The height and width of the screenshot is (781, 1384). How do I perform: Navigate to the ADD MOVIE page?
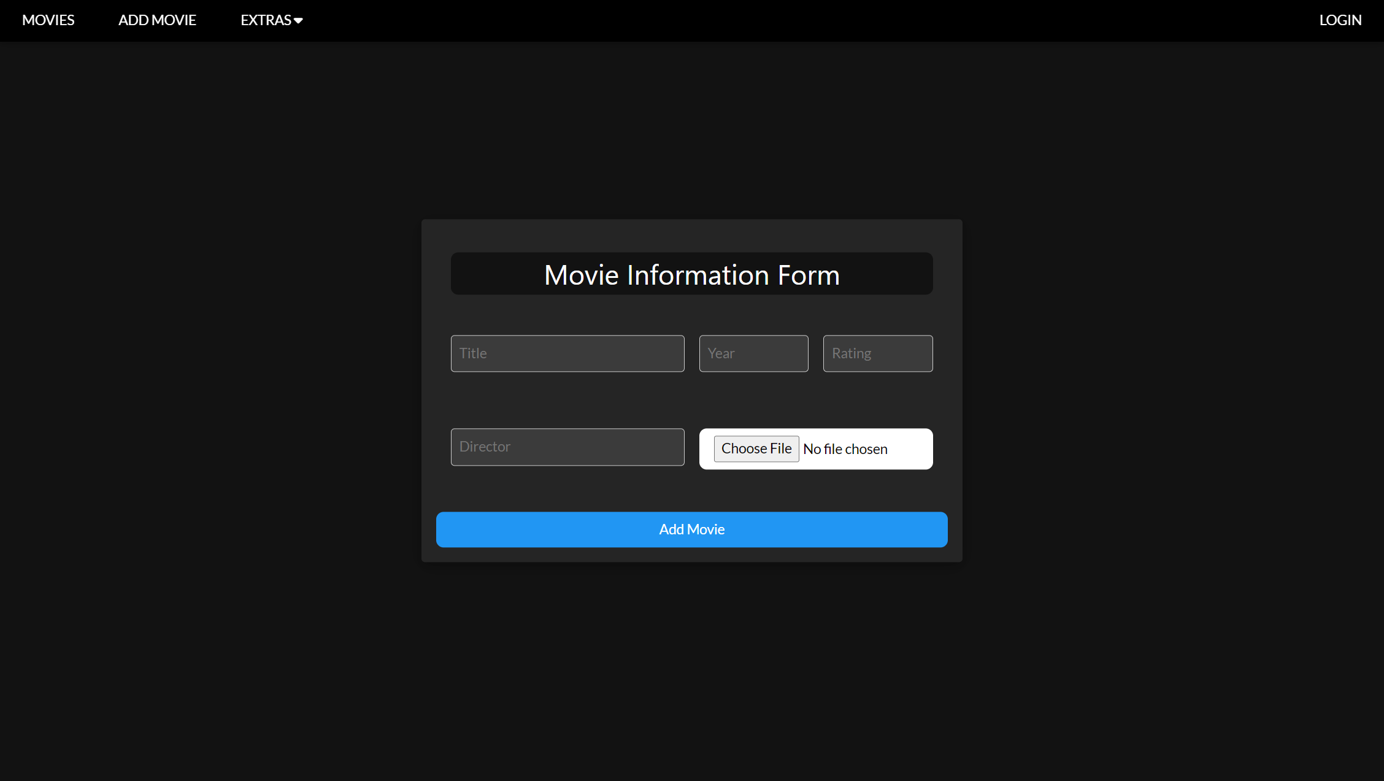pyautogui.click(x=157, y=20)
